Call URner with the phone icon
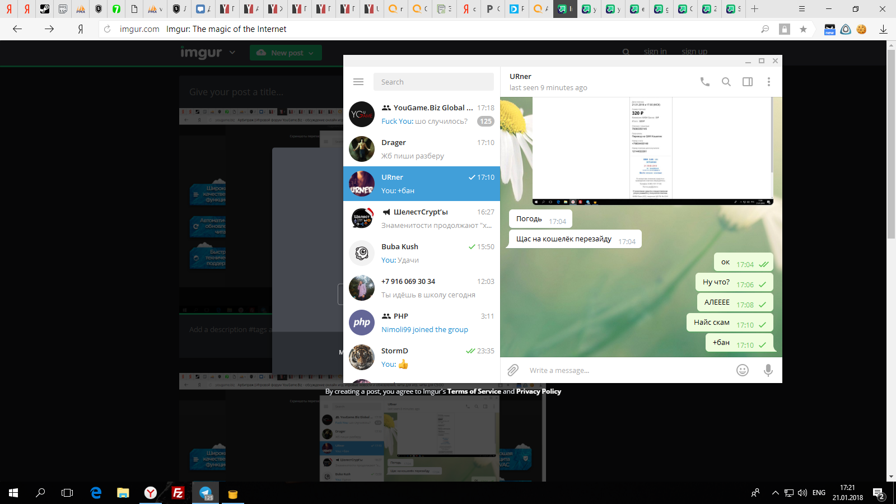The height and width of the screenshot is (504, 896). pyautogui.click(x=705, y=82)
